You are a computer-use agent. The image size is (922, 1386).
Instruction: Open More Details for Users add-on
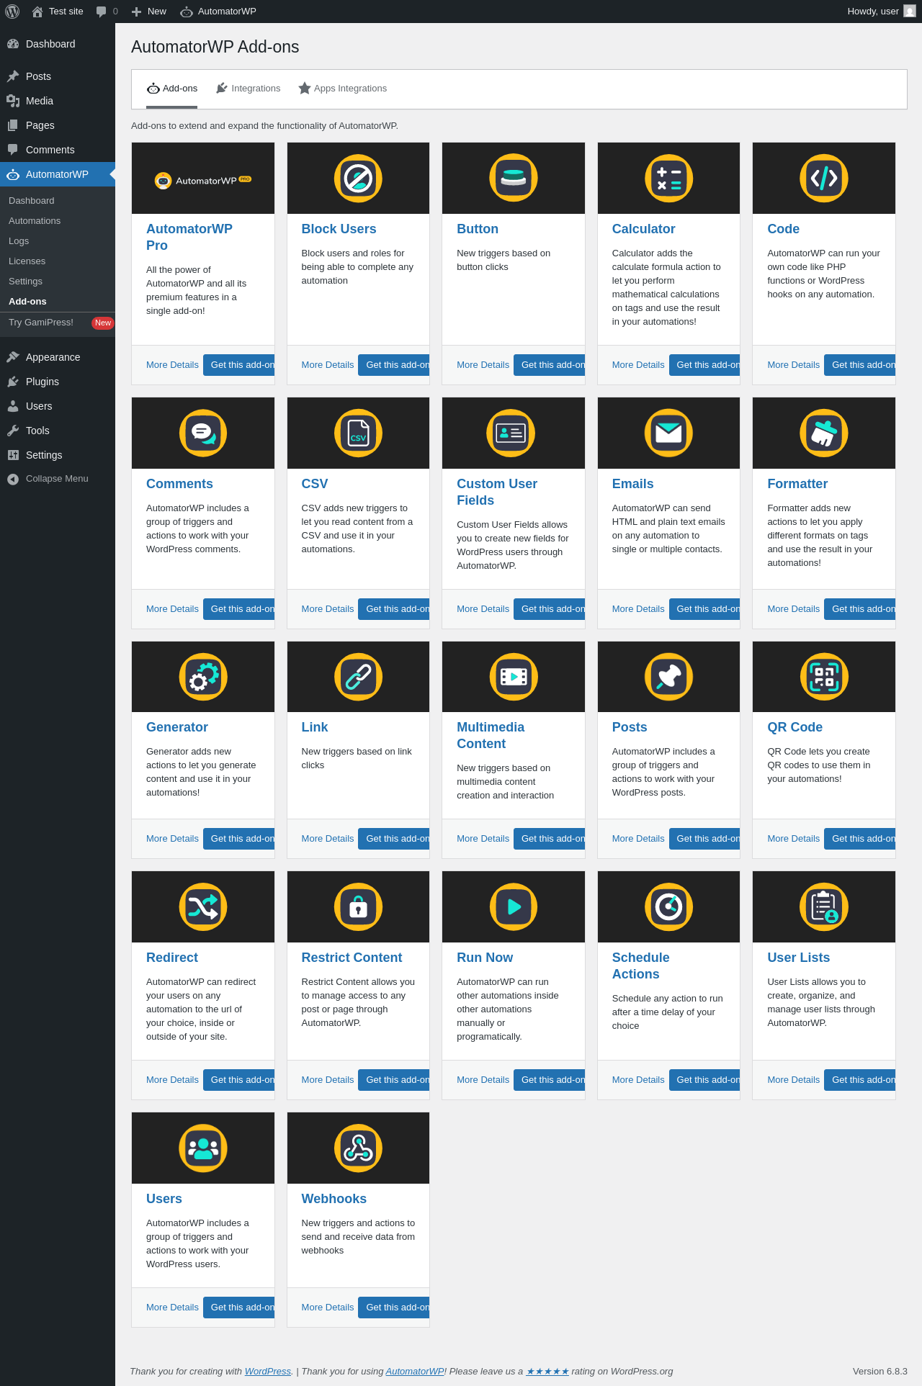coord(172,1308)
